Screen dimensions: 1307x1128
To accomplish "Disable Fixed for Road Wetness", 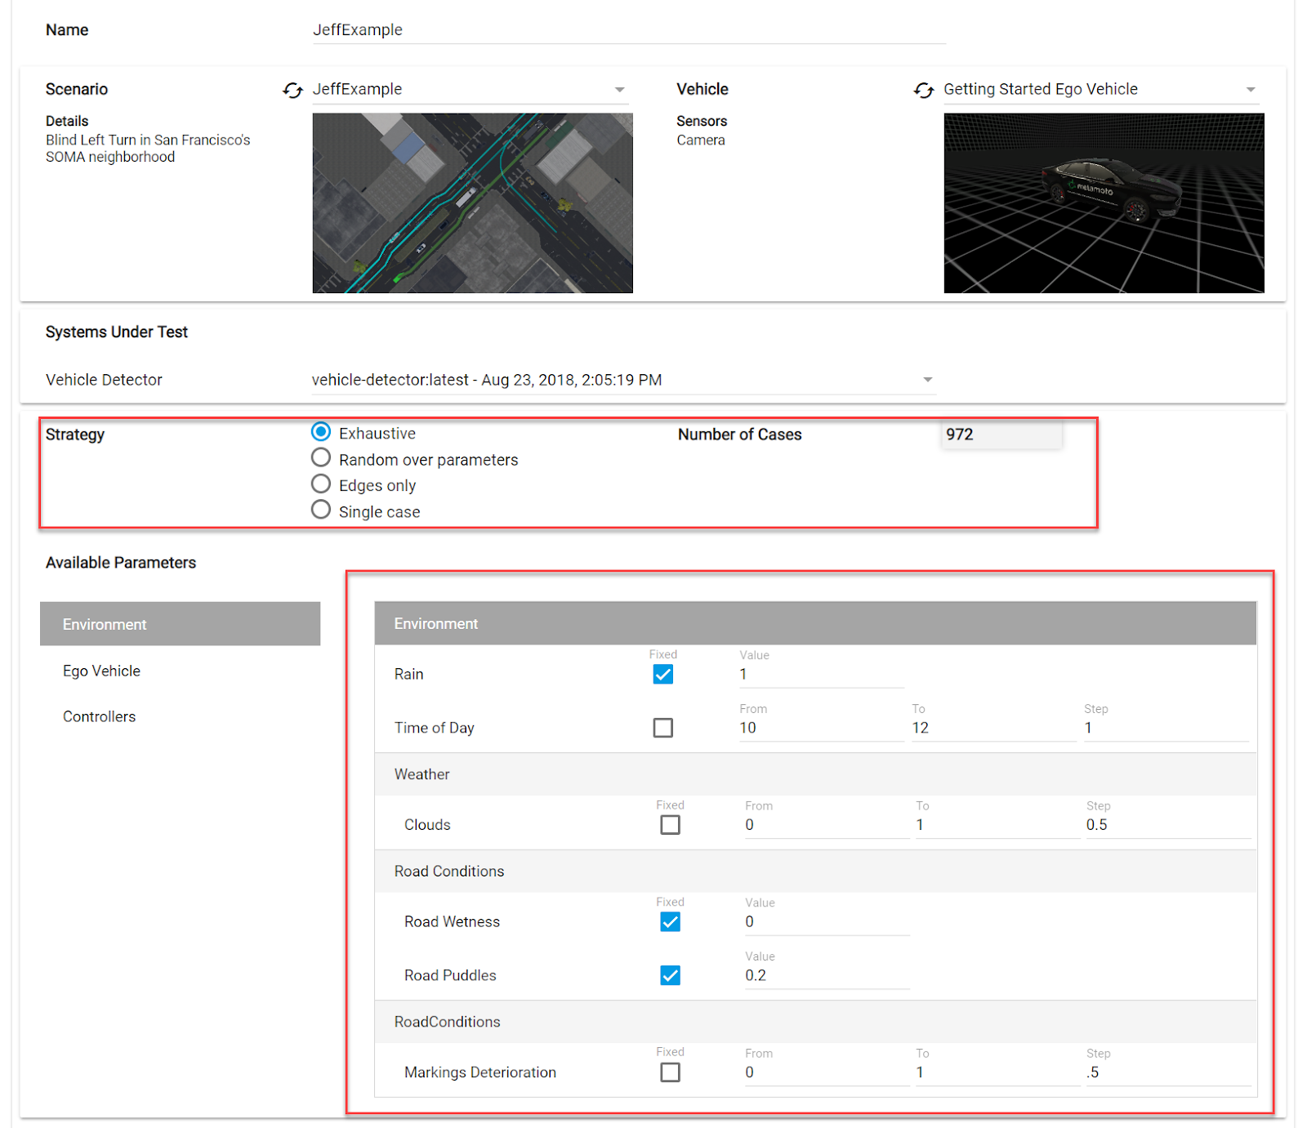I will click(x=670, y=922).
